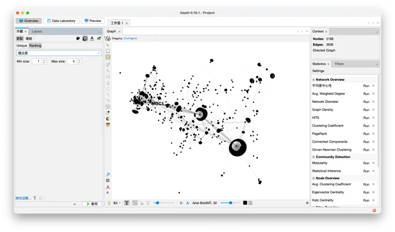This screenshot has height=232, width=395.
Task: Click the spline interpolation funnel icon
Action: coord(35,198)
